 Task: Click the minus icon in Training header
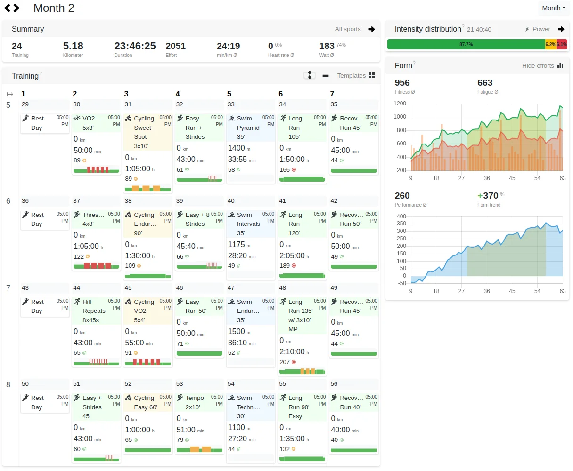[x=326, y=75]
